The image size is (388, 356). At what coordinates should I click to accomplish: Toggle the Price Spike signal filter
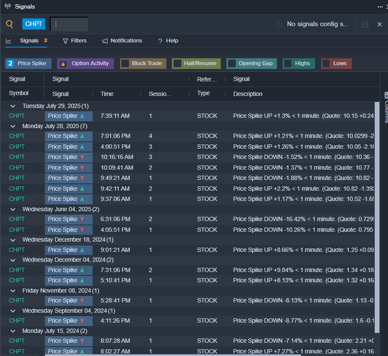(28, 63)
